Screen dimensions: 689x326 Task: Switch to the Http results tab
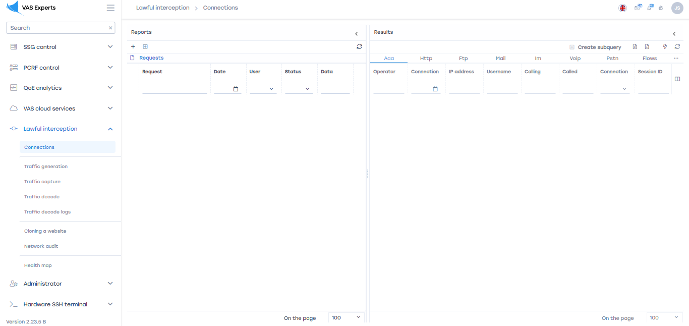[x=426, y=59]
